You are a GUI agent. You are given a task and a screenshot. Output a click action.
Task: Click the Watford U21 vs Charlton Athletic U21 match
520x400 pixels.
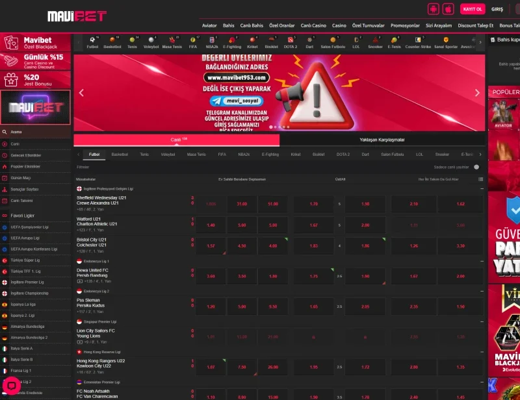point(97,221)
